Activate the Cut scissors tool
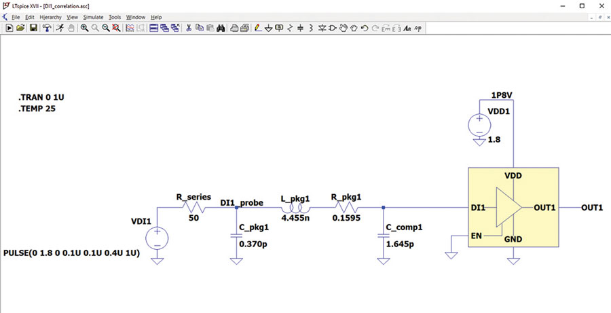The image size is (611, 313). click(x=189, y=28)
